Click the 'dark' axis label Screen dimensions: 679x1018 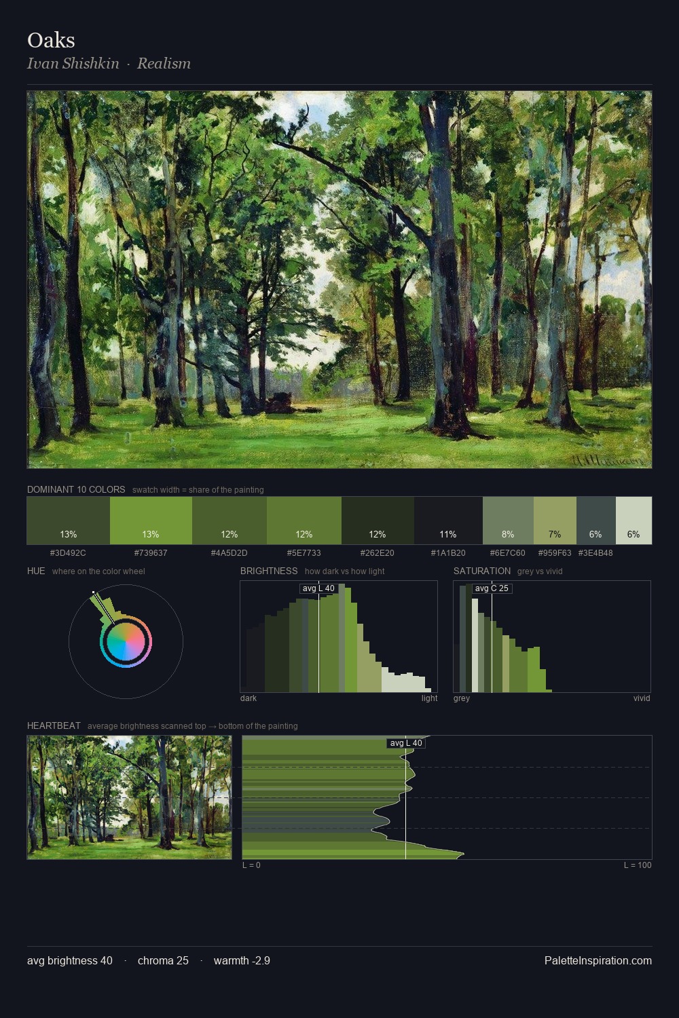(249, 698)
